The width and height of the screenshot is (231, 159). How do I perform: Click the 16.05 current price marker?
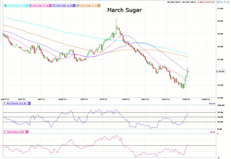pos(221,71)
